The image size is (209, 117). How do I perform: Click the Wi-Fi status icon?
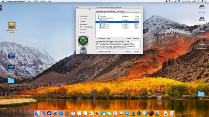[169, 1]
